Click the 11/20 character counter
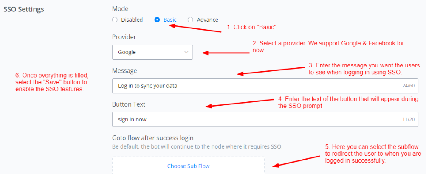 408,120
